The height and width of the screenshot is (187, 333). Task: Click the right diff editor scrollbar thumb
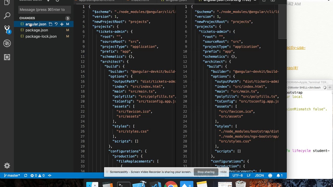coord(283,22)
